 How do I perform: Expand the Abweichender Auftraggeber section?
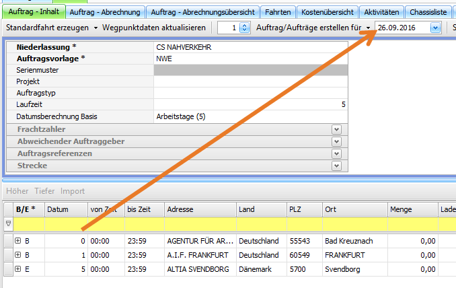pos(336,141)
